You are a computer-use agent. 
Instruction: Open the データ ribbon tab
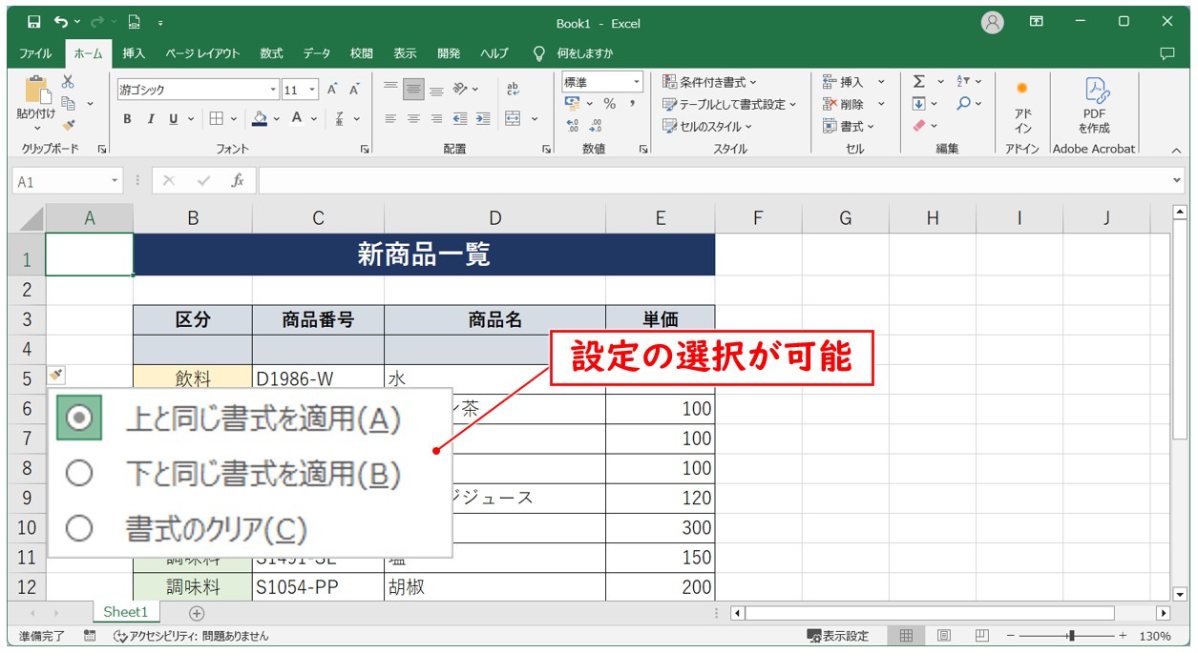(x=316, y=53)
